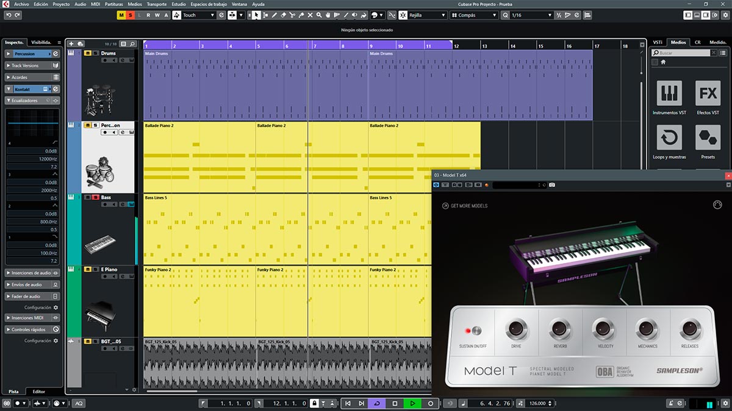
Task: Add track with plus button
Action: click(x=71, y=44)
